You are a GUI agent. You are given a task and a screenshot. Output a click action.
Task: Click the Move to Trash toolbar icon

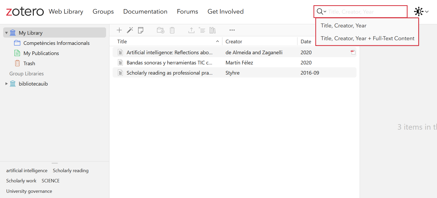(172, 30)
